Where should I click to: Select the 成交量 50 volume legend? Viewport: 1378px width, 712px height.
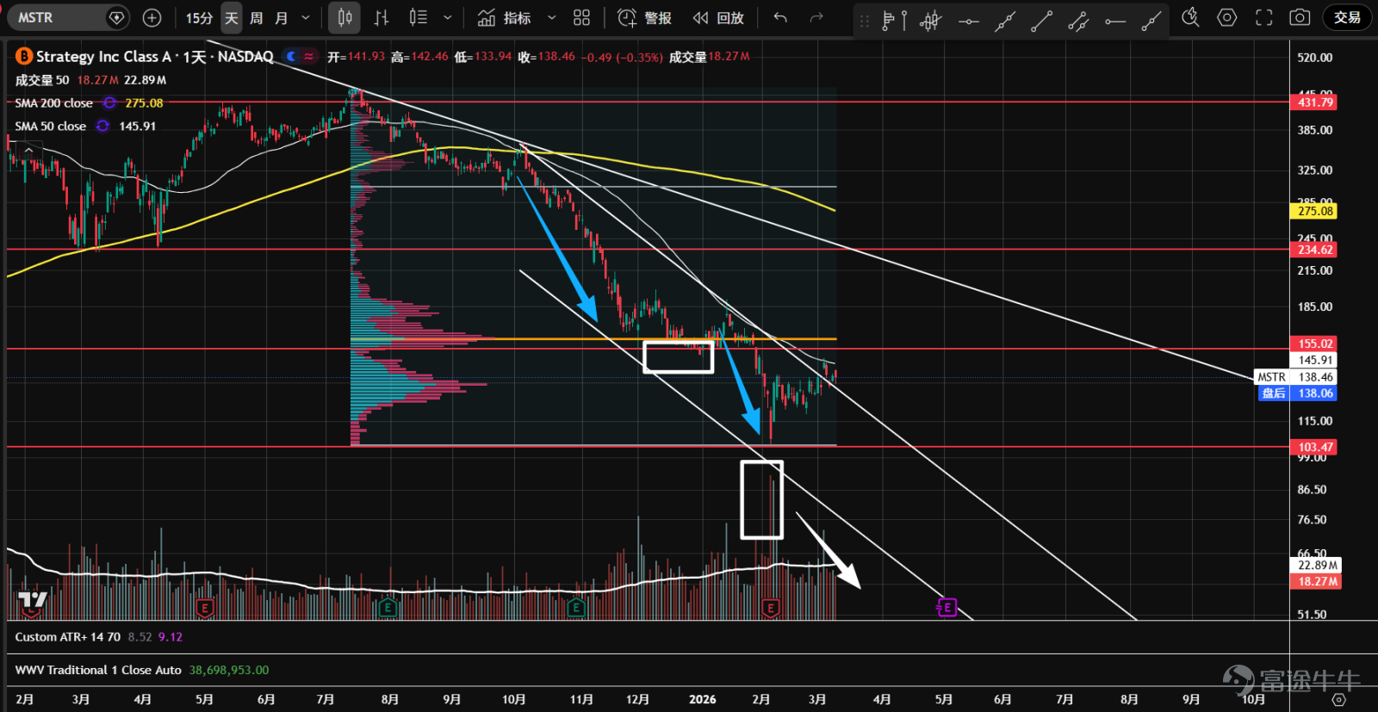point(42,80)
